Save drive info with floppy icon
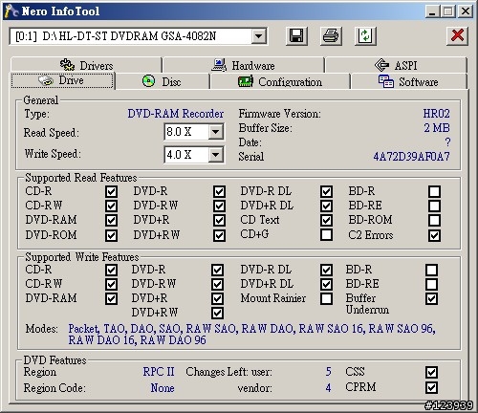 (x=296, y=35)
